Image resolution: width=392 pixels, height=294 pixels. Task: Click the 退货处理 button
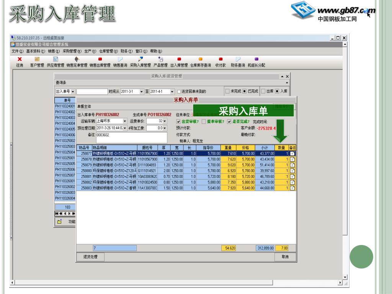pos(90,257)
